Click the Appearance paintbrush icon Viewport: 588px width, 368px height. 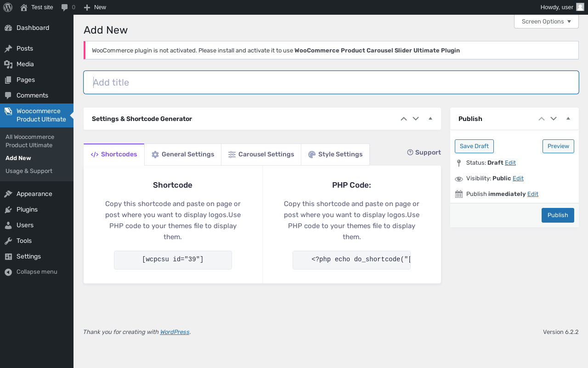pyautogui.click(x=8, y=194)
